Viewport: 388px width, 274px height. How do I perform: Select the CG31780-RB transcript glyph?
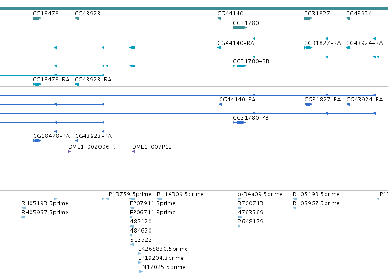pos(240,66)
